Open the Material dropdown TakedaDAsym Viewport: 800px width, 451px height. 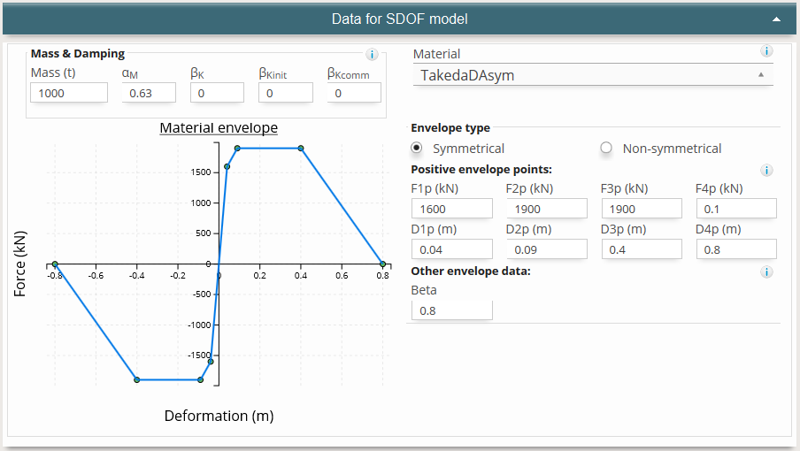tap(593, 75)
